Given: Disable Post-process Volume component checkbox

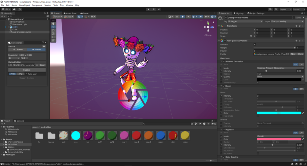Looking at the screenshot, I should 225,41.
